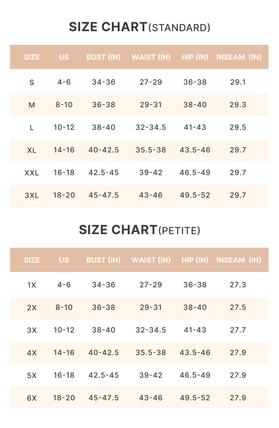Click the 3XL size row label
279x428 pixels.
31,195
